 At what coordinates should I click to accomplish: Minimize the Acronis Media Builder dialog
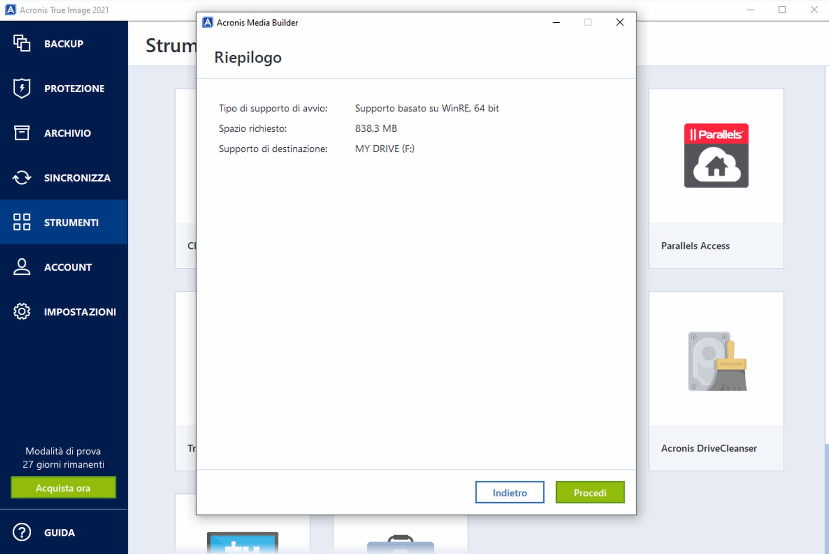[556, 22]
